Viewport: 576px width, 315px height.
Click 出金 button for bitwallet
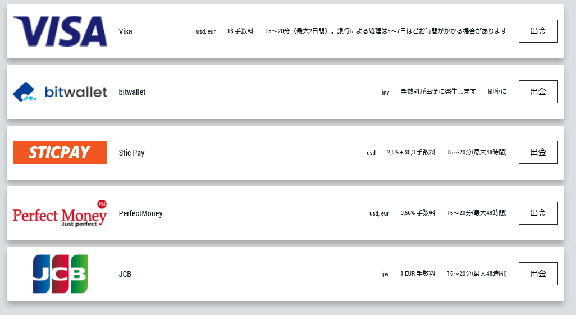[x=538, y=92]
